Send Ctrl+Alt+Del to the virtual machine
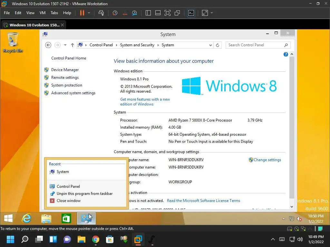The image size is (330, 247). [x=101, y=13]
